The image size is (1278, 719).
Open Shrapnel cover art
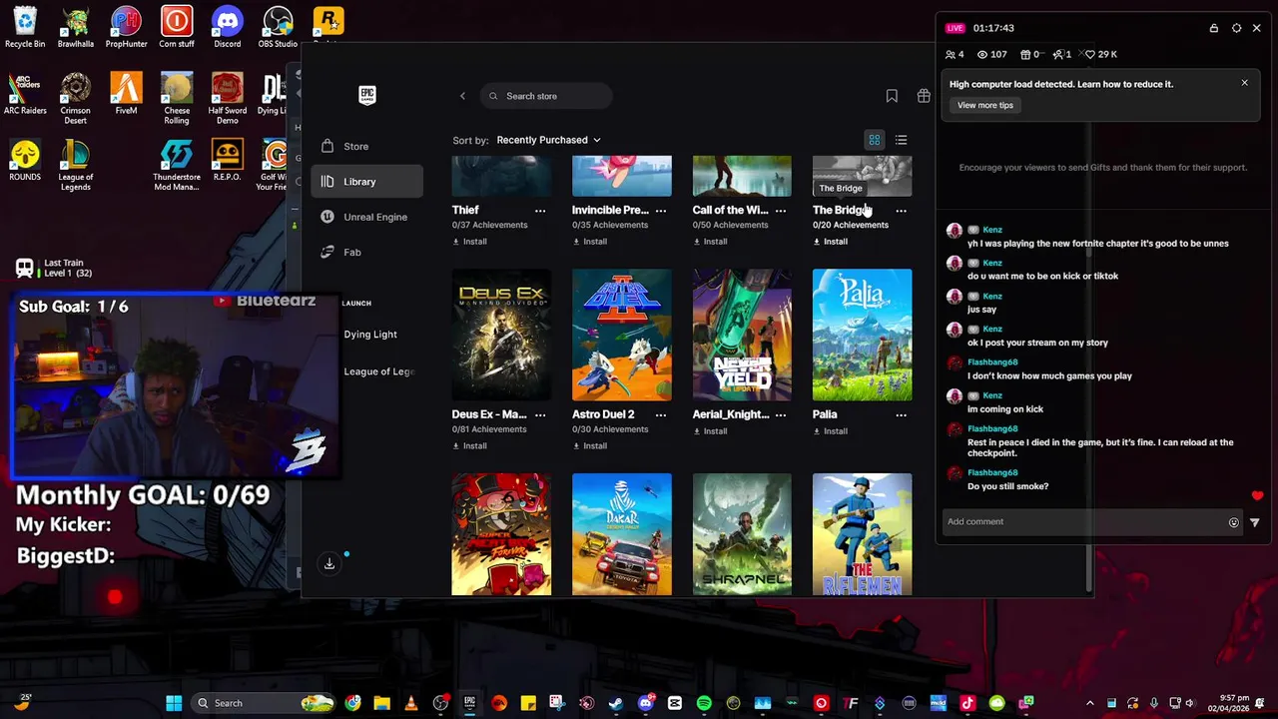tap(742, 534)
